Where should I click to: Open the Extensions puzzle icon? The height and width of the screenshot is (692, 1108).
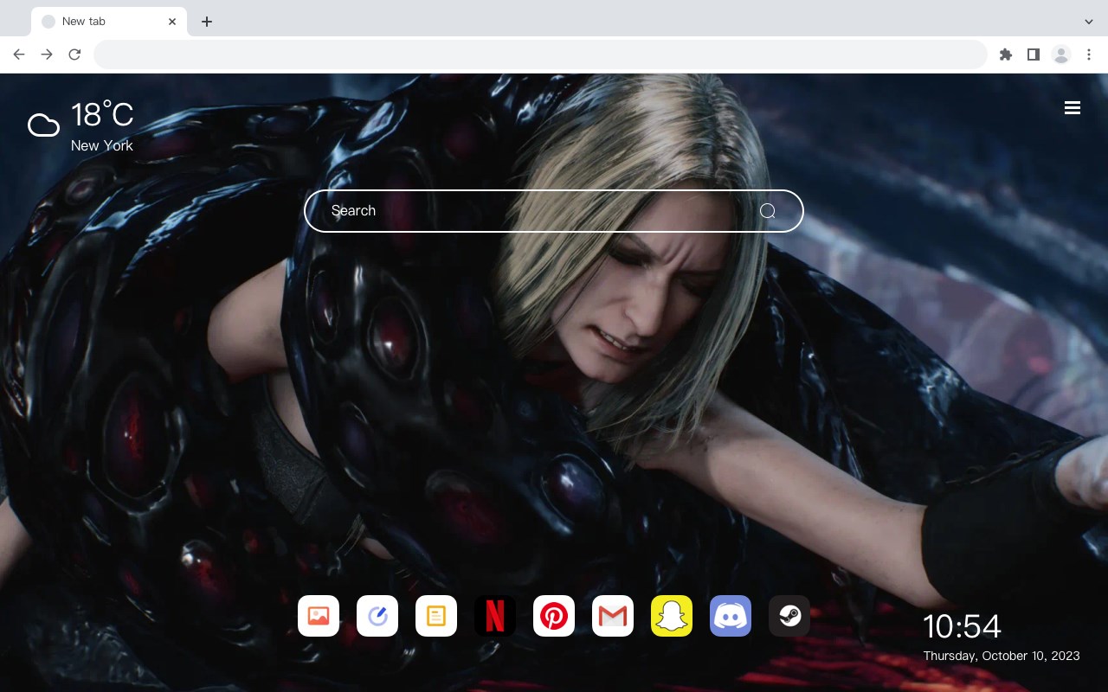coord(1005,54)
